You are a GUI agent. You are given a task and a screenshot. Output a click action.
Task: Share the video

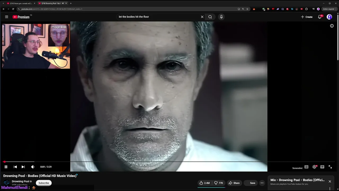coord(234,183)
